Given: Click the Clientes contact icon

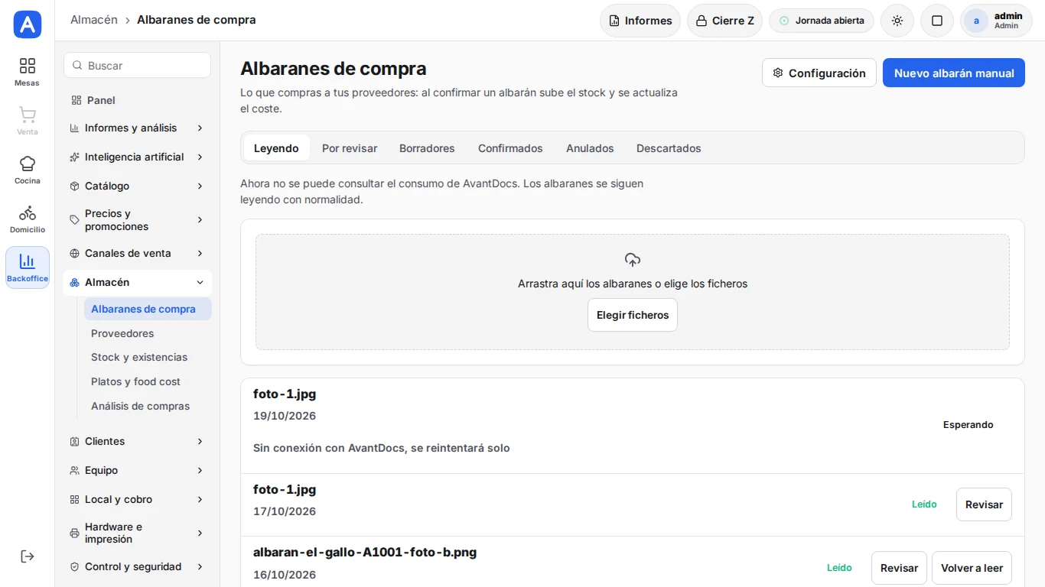Looking at the screenshot, I should [74, 441].
